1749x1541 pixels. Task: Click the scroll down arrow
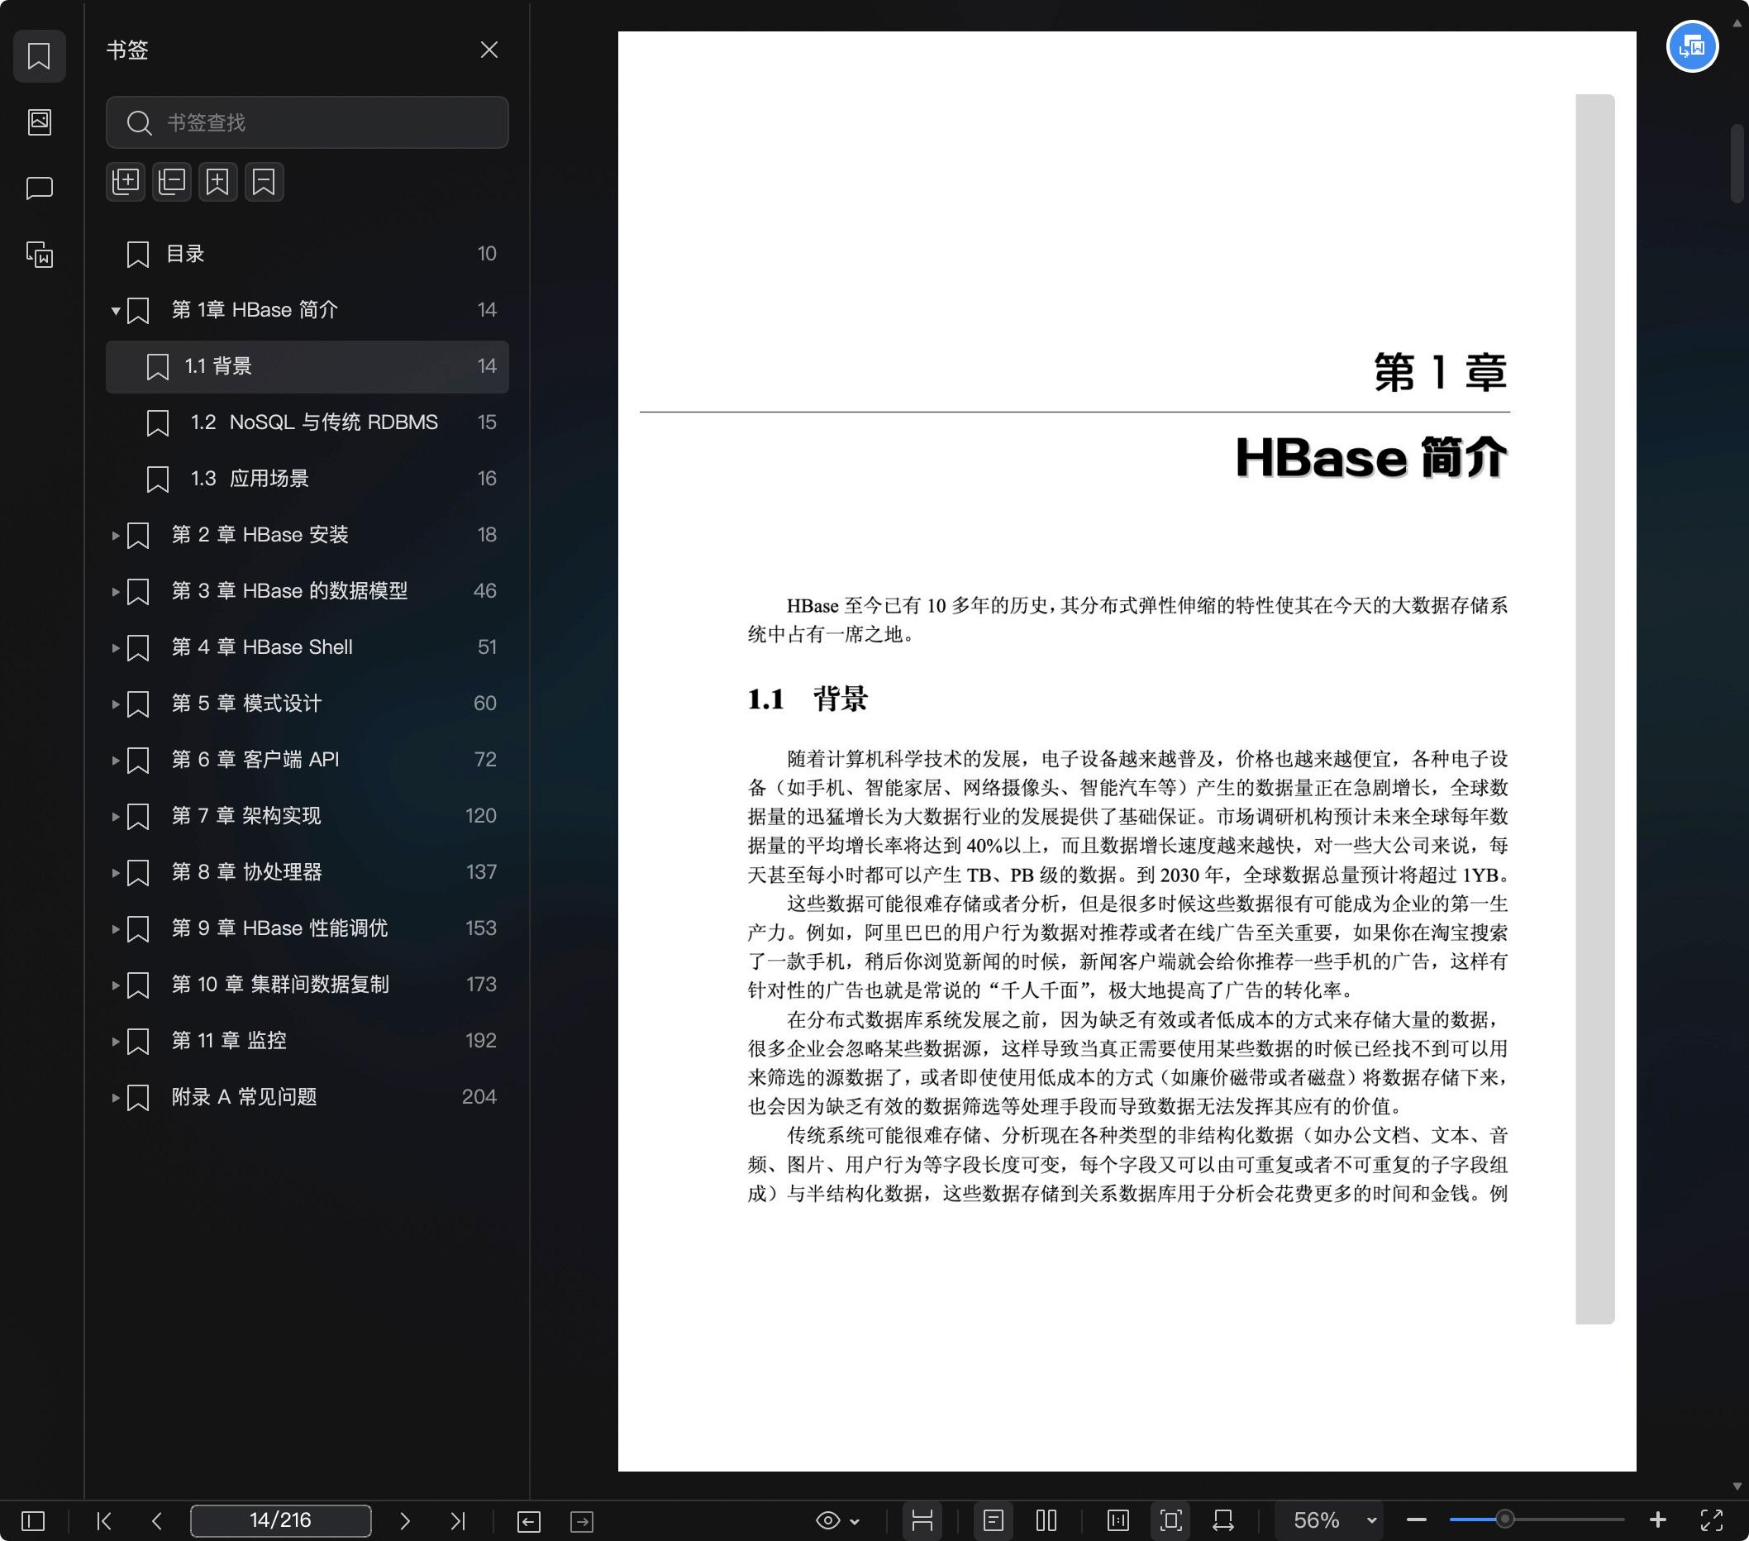[x=1737, y=1486]
